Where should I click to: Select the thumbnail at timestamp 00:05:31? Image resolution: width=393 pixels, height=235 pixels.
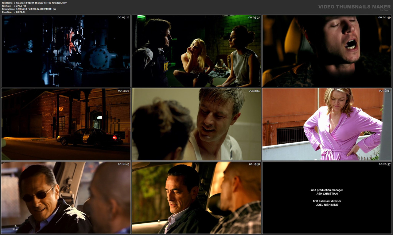pyautogui.click(x=196, y=51)
